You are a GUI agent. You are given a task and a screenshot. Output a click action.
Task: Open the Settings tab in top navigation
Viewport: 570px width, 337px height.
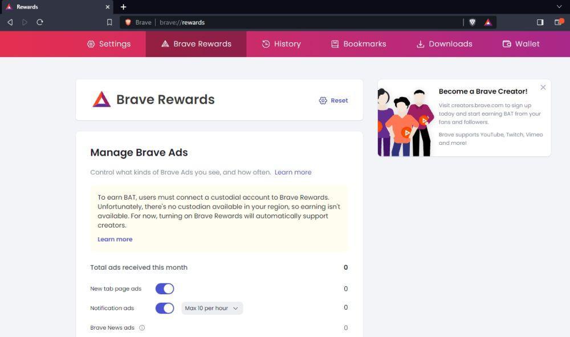pyautogui.click(x=109, y=44)
